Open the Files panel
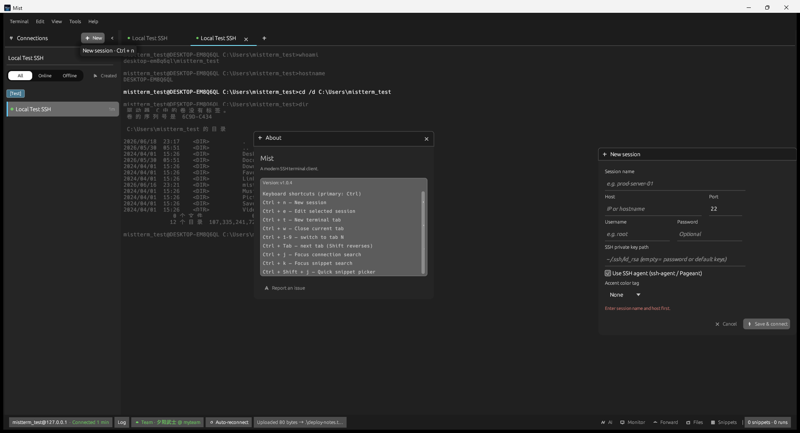800x433 pixels. point(695,422)
